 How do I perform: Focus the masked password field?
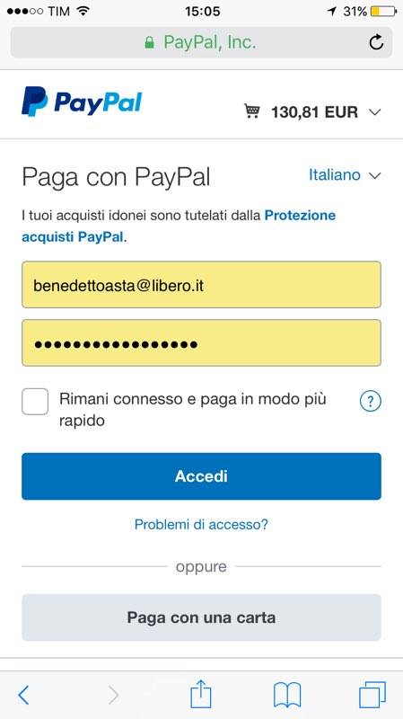[x=201, y=343]
